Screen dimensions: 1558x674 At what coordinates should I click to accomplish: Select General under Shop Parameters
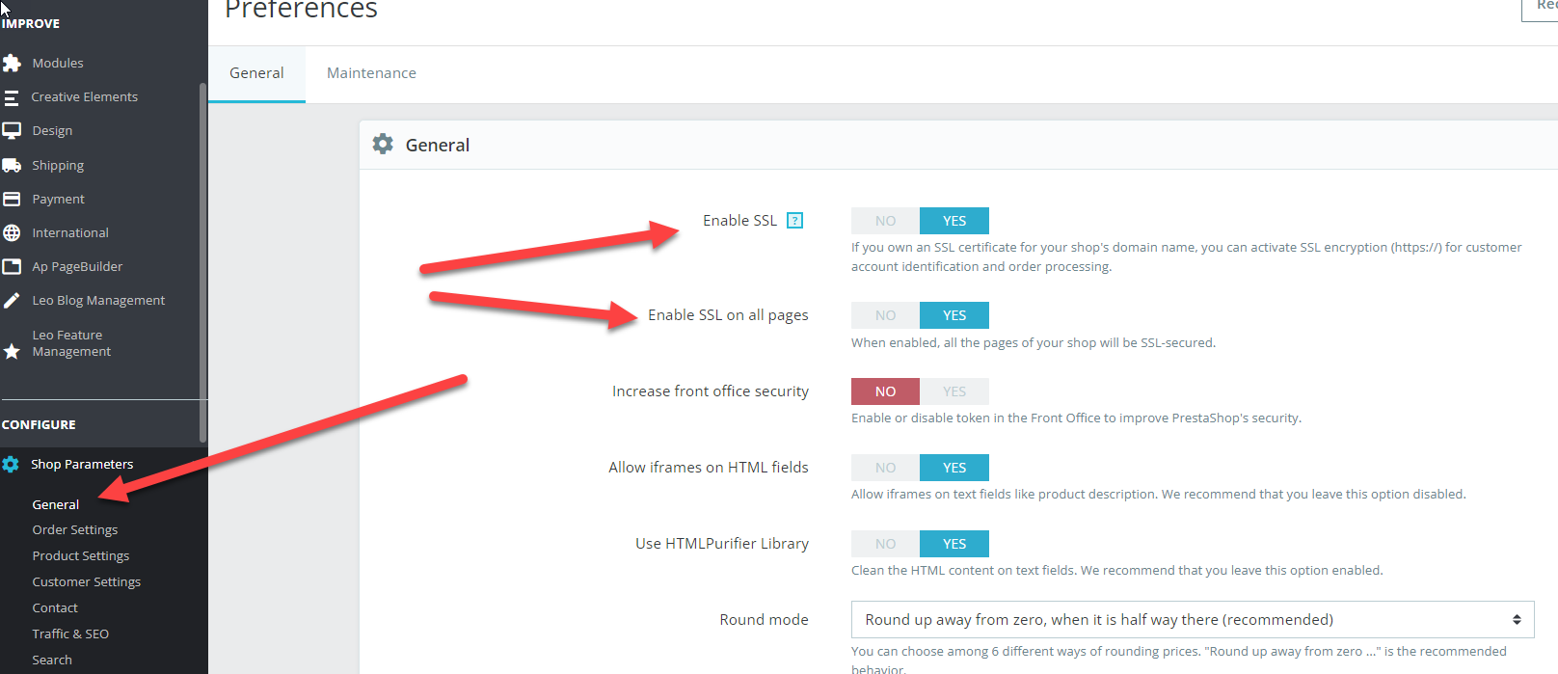56,504
